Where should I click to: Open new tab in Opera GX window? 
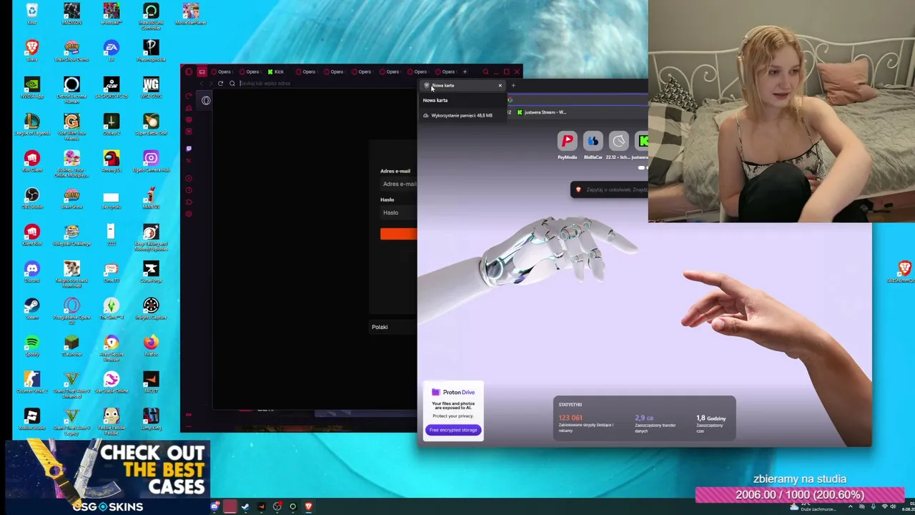coord(465,72)
